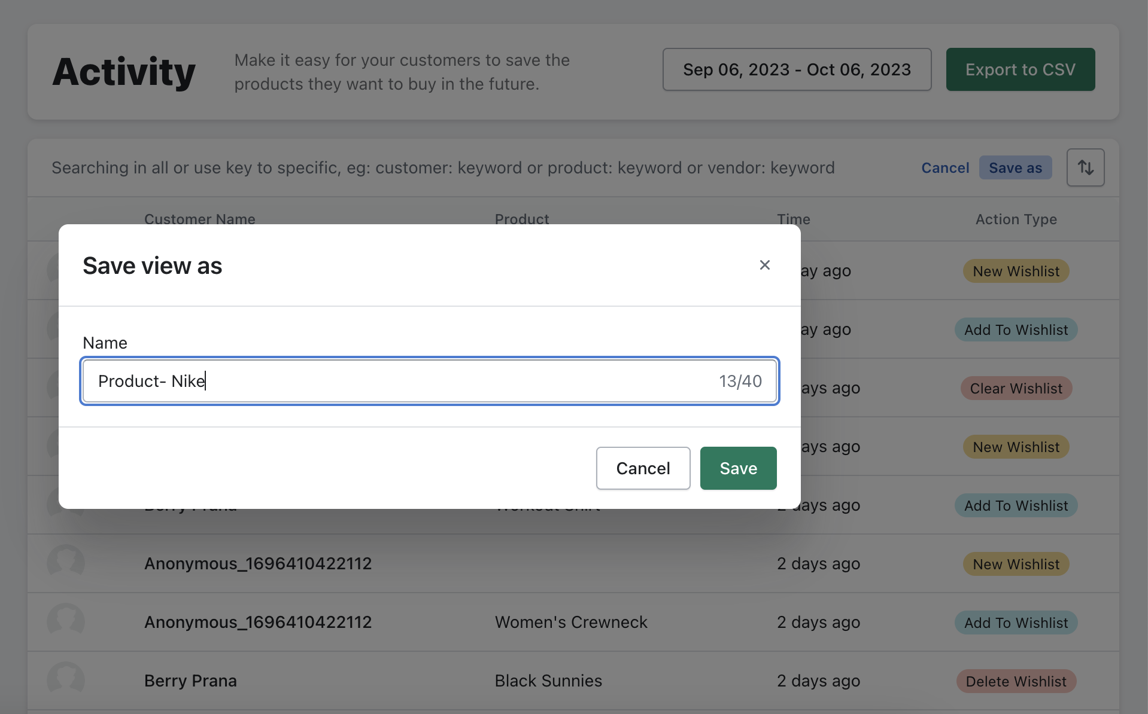This screenshot has height=714, width=1148.
Task: Select Black Sunnies product
Action: point(548,681)
